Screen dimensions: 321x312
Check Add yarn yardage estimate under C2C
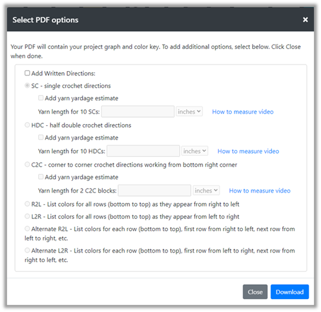click(x=41, y=177)
